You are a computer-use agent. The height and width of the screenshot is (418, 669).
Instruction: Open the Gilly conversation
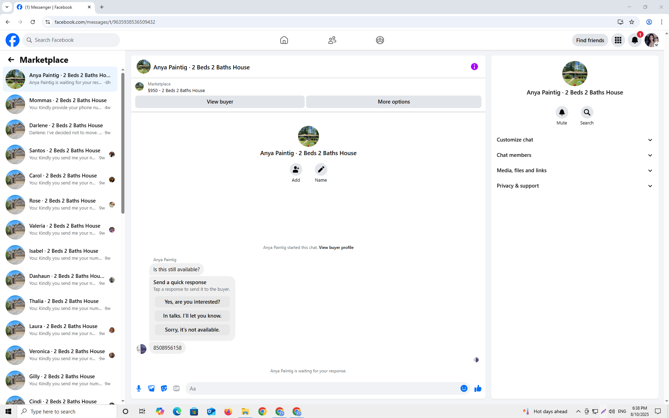click(x=60, y=380)
